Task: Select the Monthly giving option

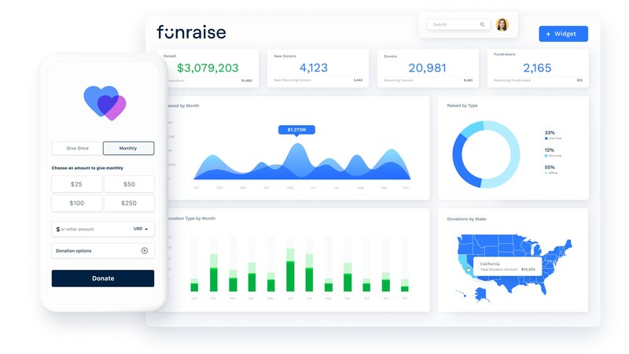Action: coord(128,148)
